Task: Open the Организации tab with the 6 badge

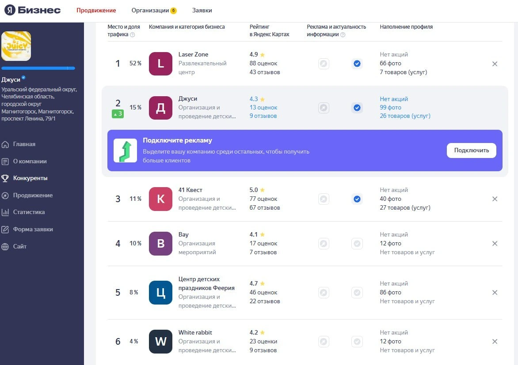Action: point(154,10)
